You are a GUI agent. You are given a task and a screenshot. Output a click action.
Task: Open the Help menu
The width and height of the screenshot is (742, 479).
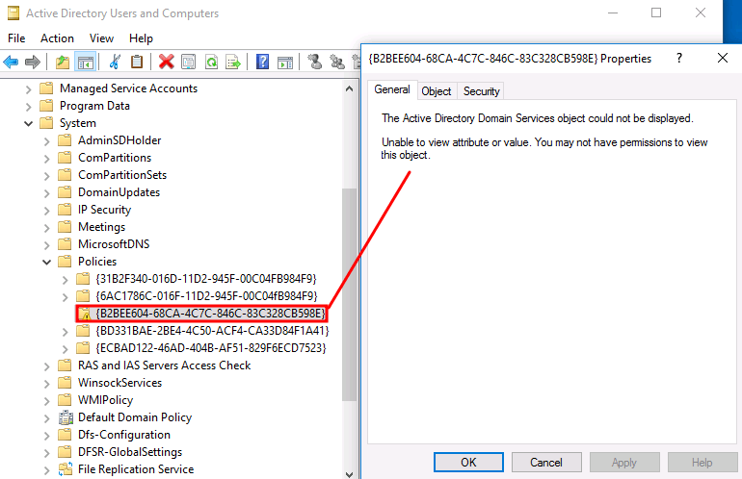coord(141,38)
